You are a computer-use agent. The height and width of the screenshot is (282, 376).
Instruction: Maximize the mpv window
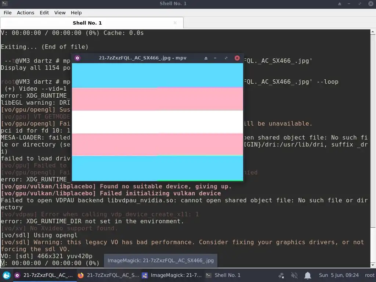click(226, 58)
